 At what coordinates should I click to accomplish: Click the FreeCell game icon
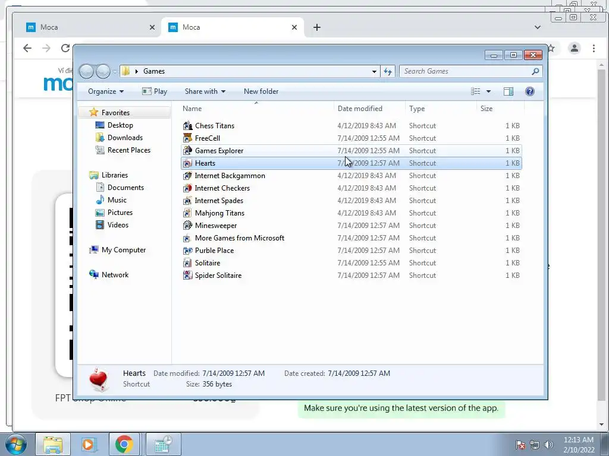[x=187, y=138]
